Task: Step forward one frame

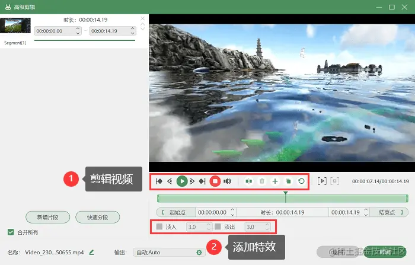Action: pos(193,181)
